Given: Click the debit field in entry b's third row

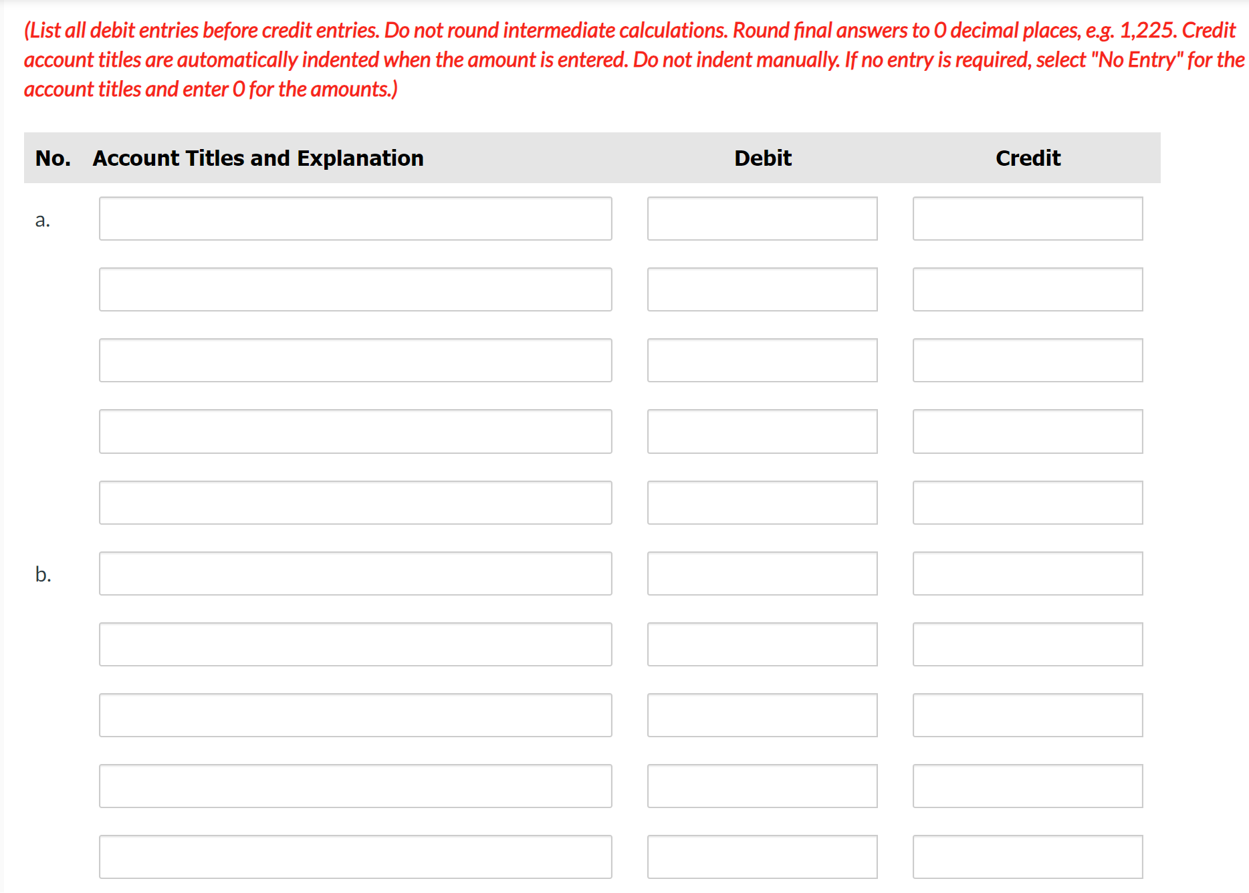Looking at the screenshot, I should click(762, 715).
